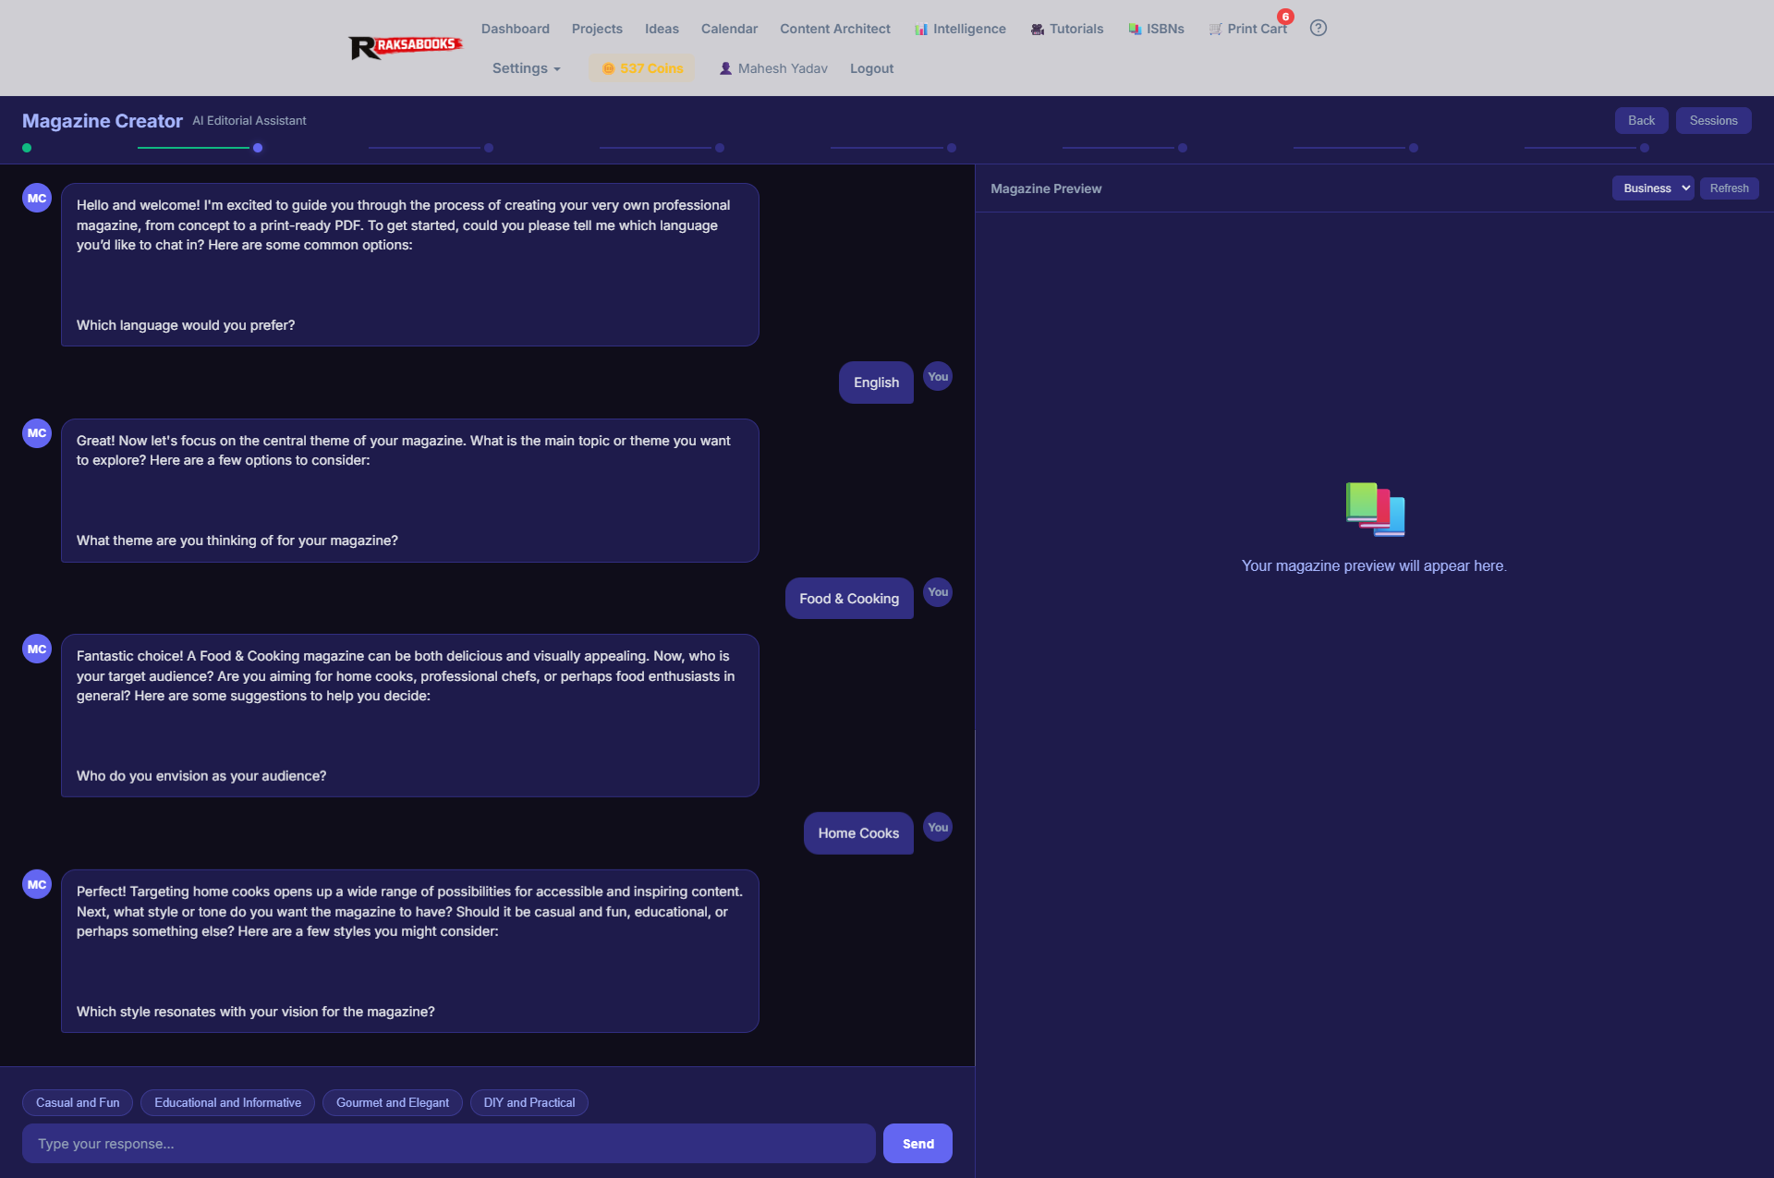Click the Intelligence chart icon
The width and height of the screenshot is (1774, 1178).
coord(921,30)
